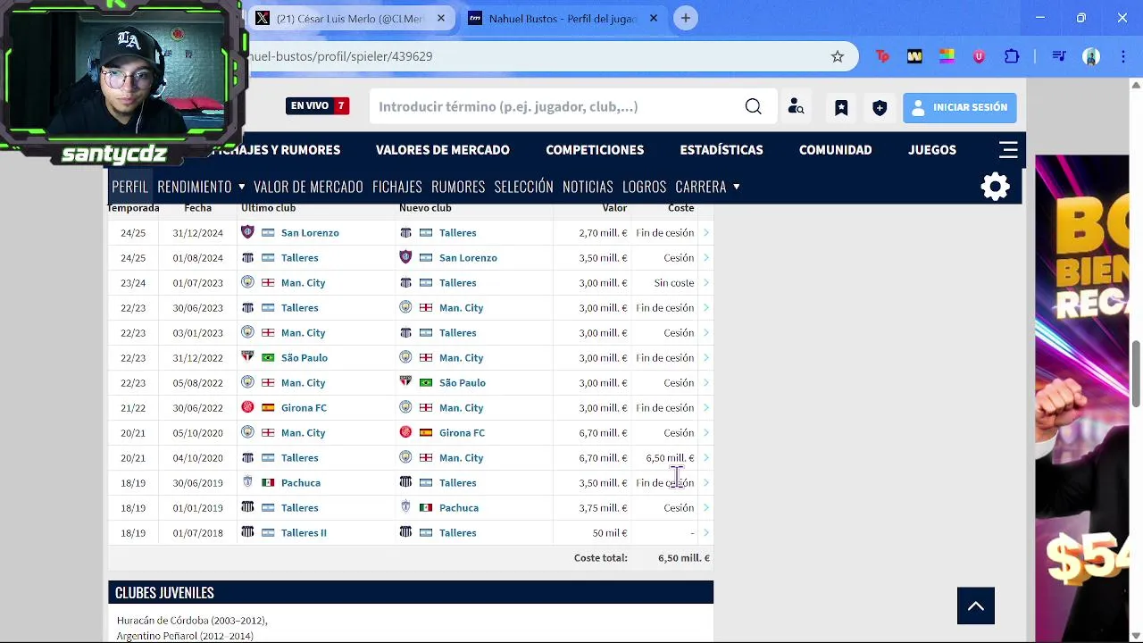Expand 01/08/2024 transfer row arrow
Viewport: 1143px width, 643px height.
click(x=705, y=257)
